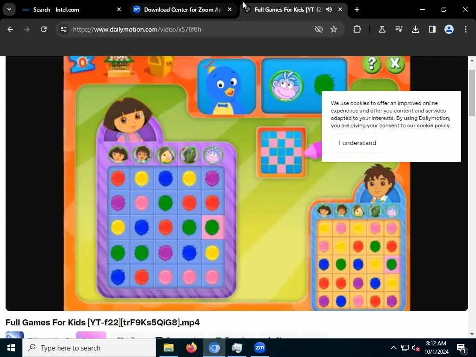Screen dimensions: 476x357
Task: Close the Download Center for Zoom tab
Action: (230, 9)
